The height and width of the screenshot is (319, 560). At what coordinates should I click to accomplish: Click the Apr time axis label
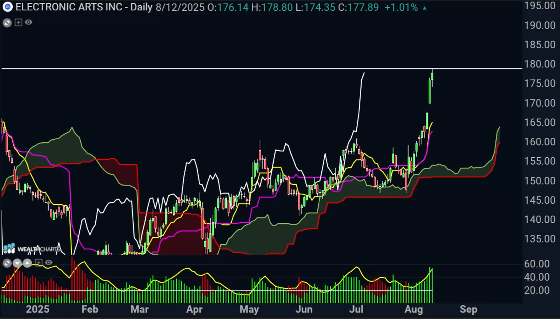(x=194, y=309)
